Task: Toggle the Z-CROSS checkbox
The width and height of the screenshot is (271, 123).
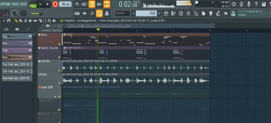Action: tap(50, 30)
